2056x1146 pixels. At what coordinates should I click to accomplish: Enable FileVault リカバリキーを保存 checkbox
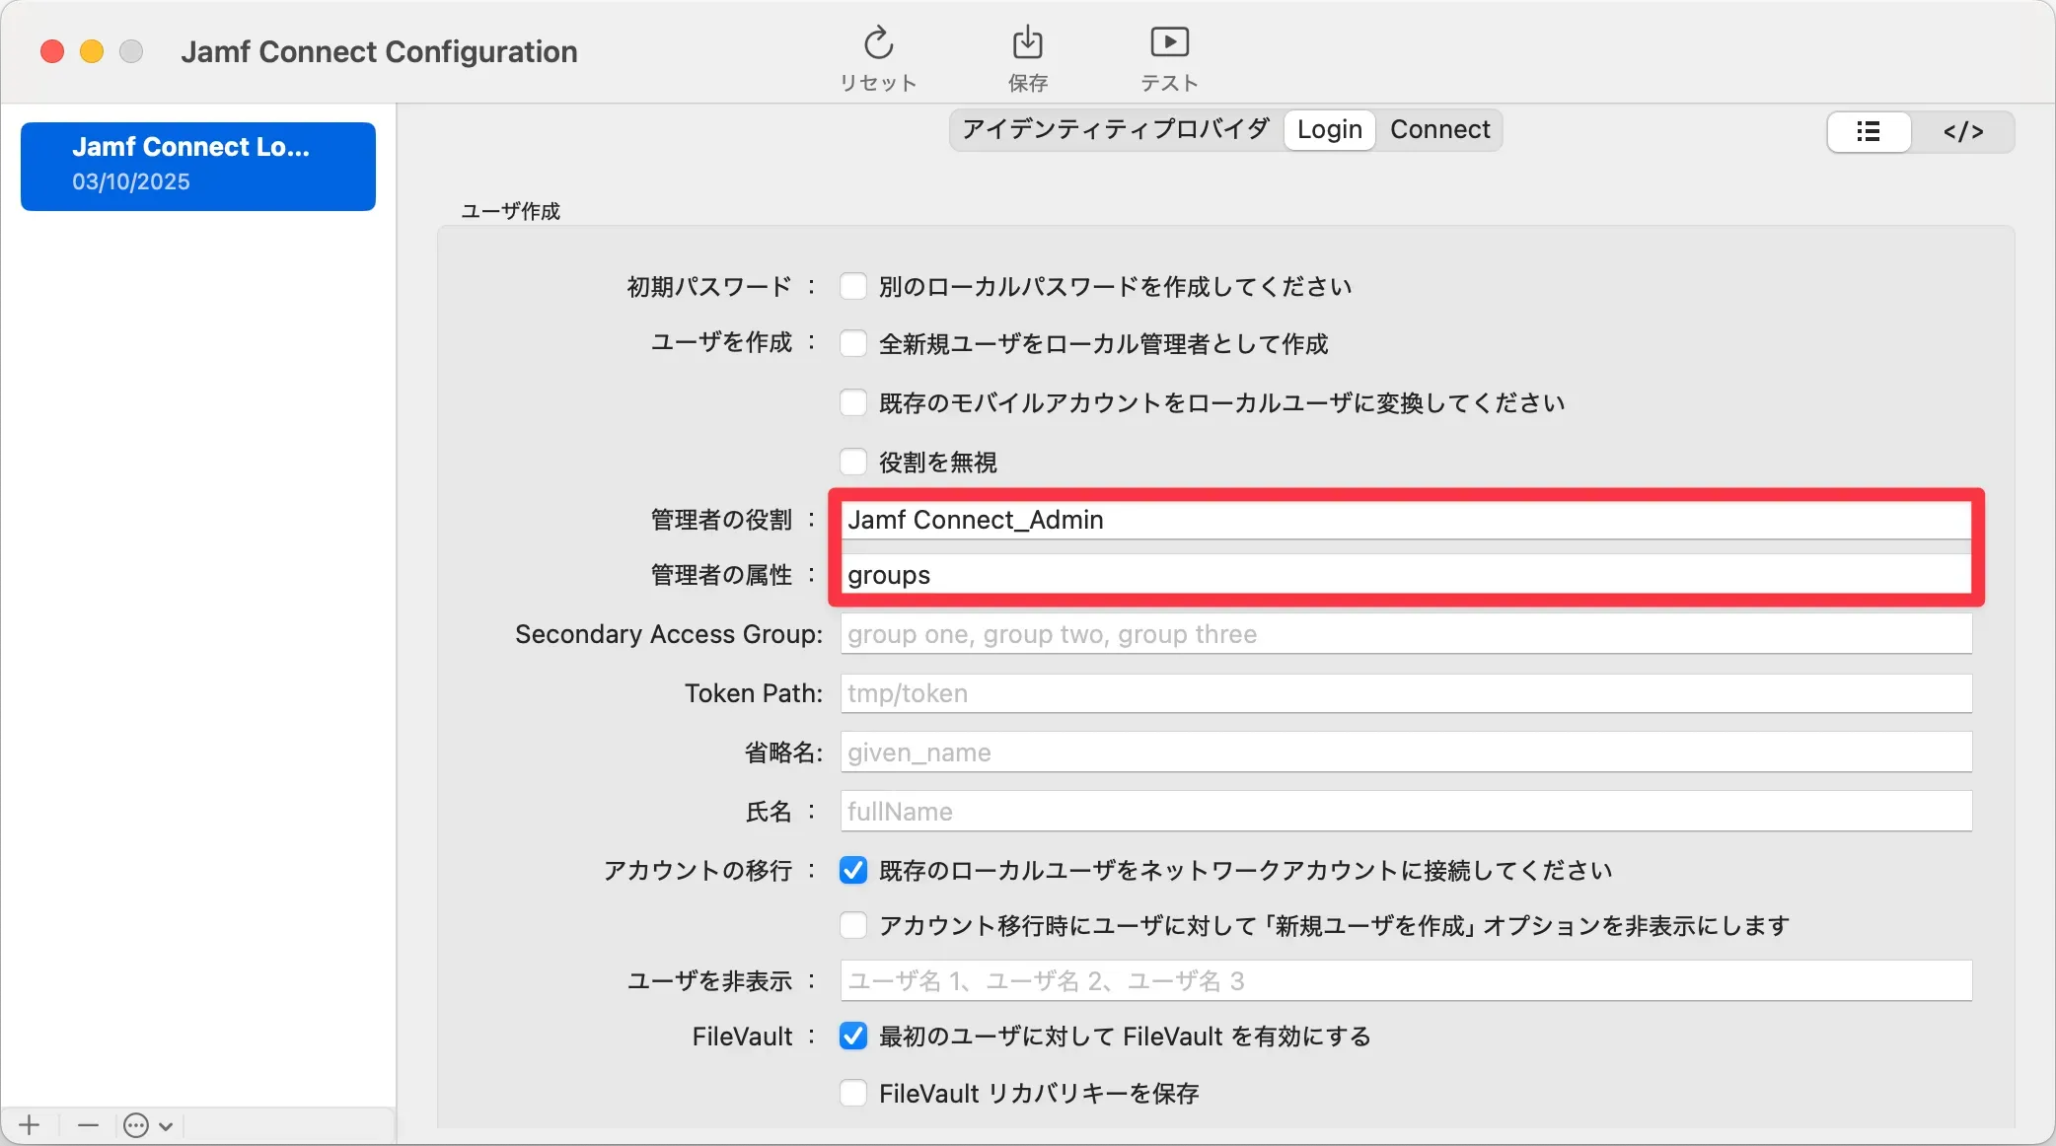pos(852,1093)
